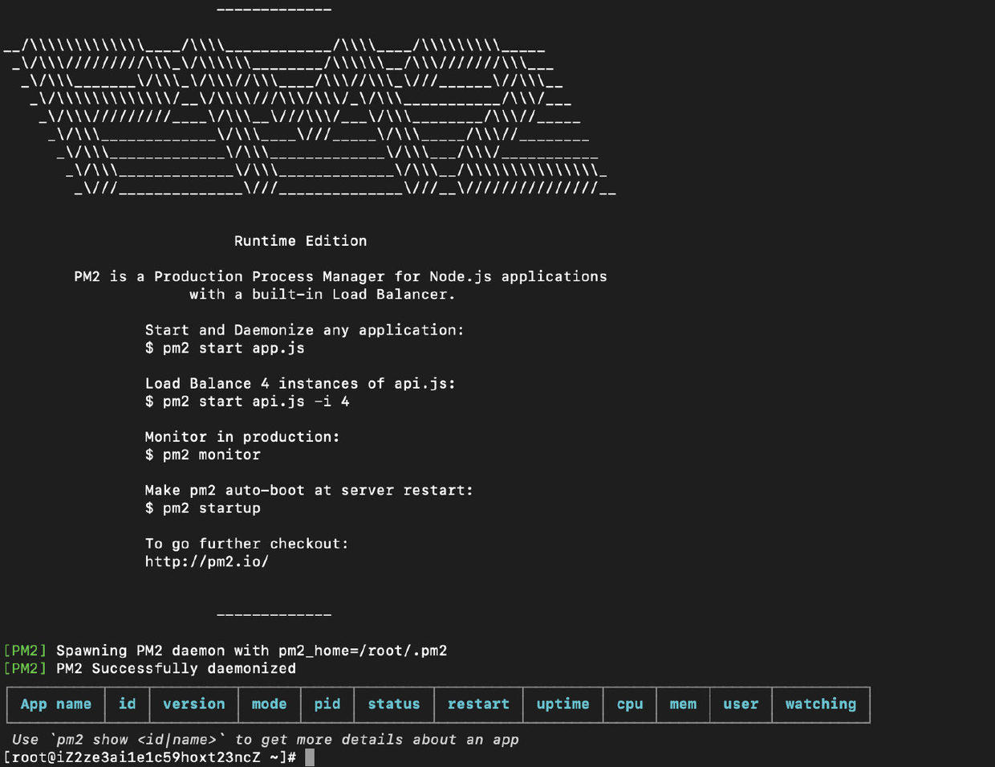The width and height of the screenshot is (995, 767).
Task: Open the http://pm2.io/ link
Action: tap(207, 561)
